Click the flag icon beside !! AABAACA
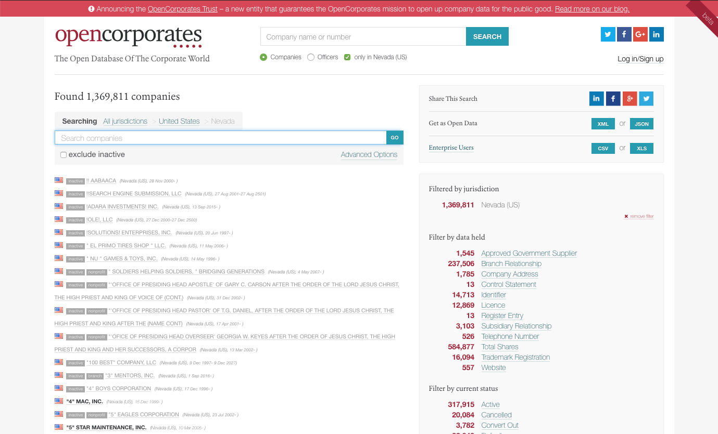The image size is (718, 434). 59,180
